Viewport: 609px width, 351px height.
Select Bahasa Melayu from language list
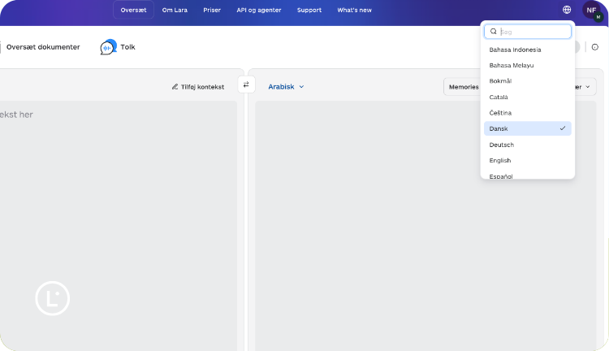[x=528, y=65]
